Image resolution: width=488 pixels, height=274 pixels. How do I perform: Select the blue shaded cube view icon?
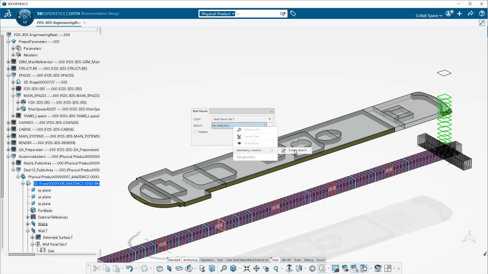click(233, 268)
